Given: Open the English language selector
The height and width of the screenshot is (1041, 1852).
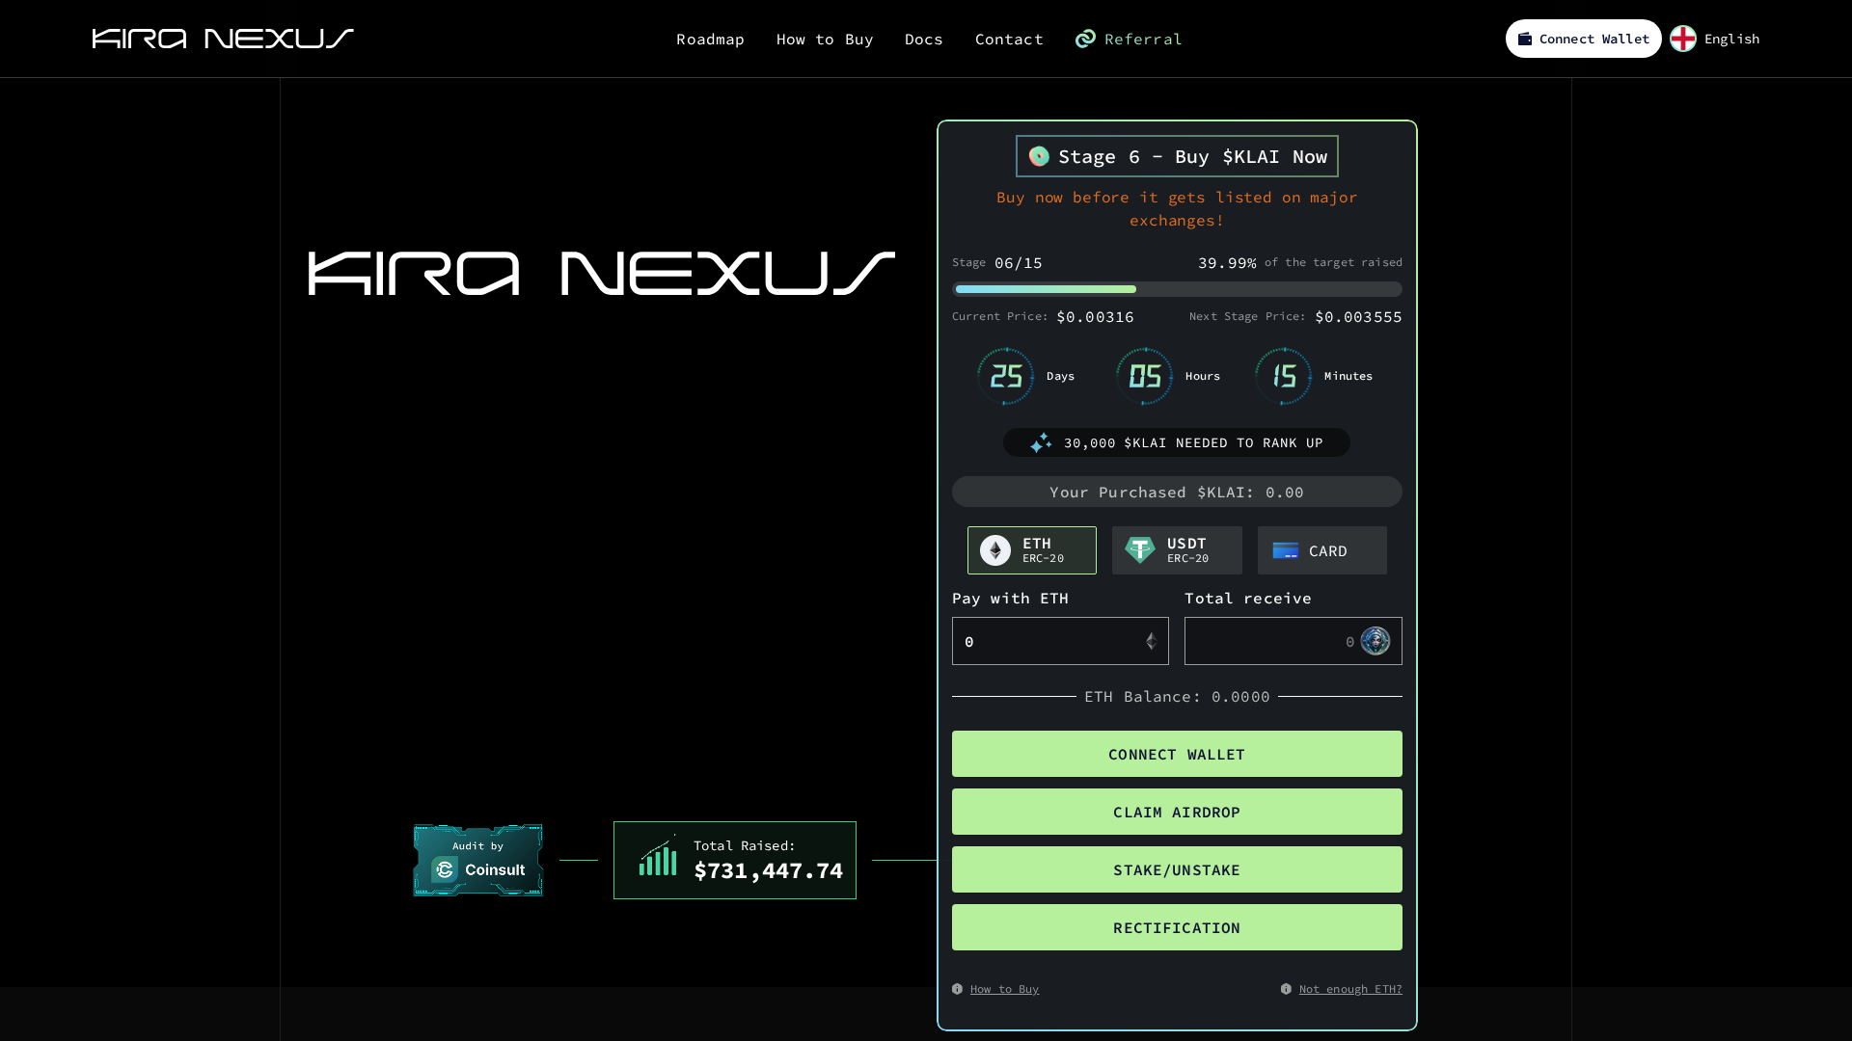Looking at the screenshot, I should point(1715,39).
